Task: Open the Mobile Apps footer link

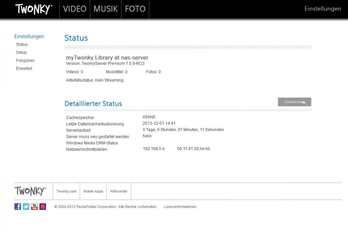Action: [x=93, y=191]
